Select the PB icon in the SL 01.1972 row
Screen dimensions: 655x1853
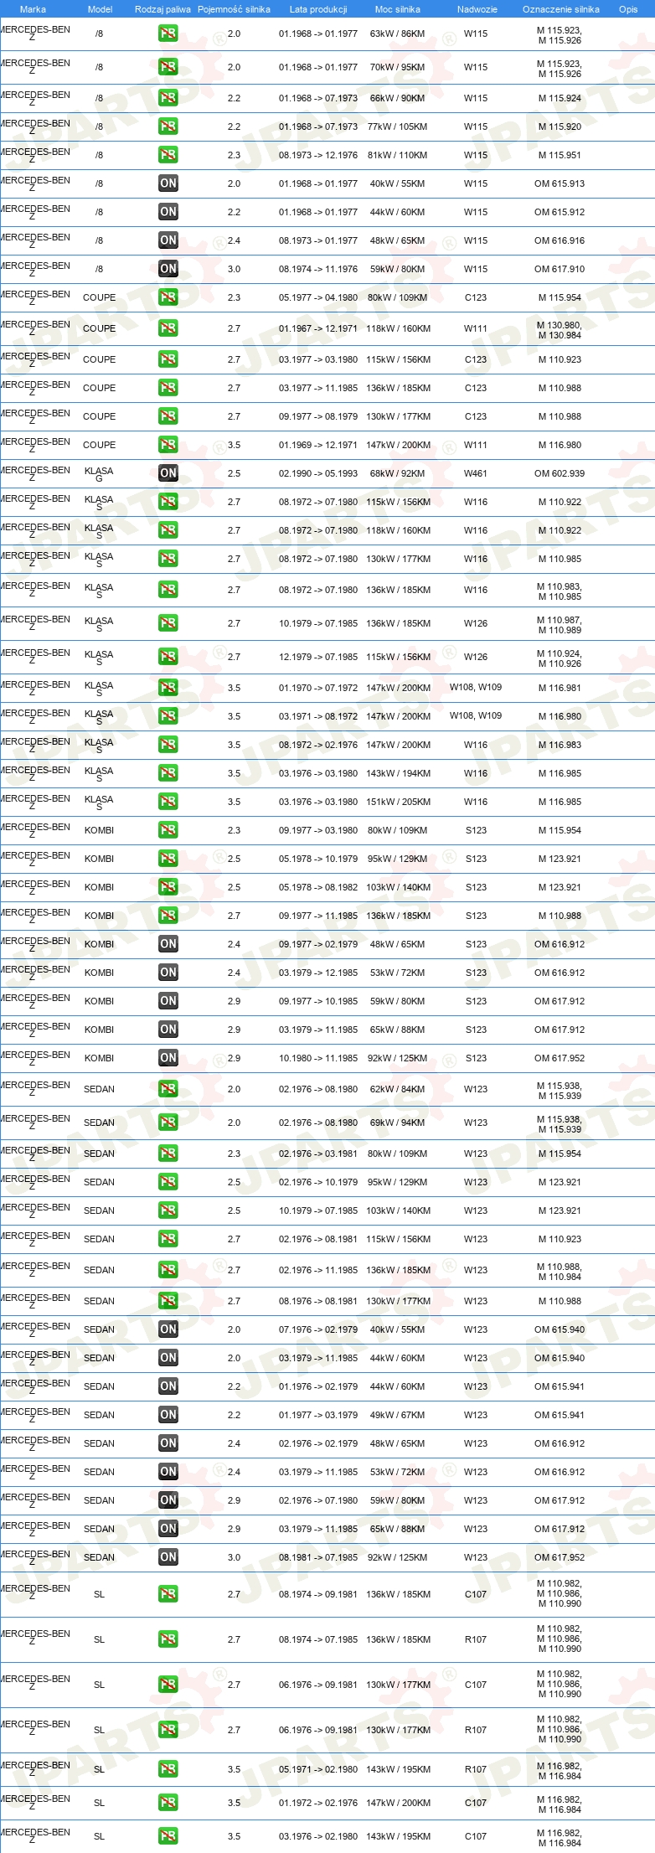coord(168,1804)
